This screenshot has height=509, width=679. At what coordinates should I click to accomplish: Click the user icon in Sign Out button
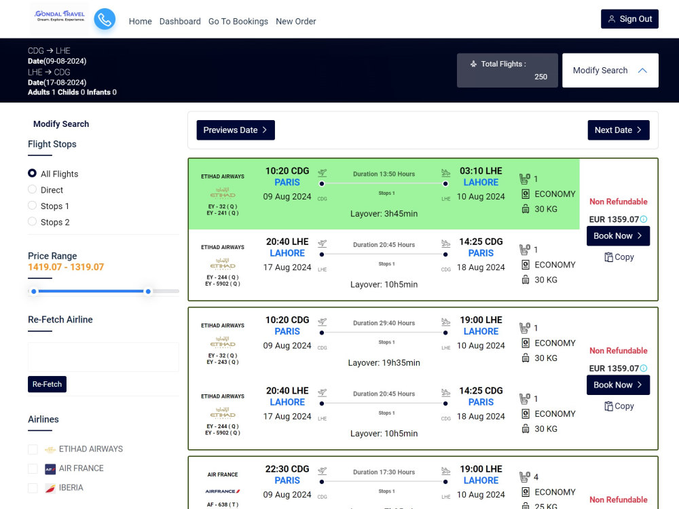click(x=612, y=19)
